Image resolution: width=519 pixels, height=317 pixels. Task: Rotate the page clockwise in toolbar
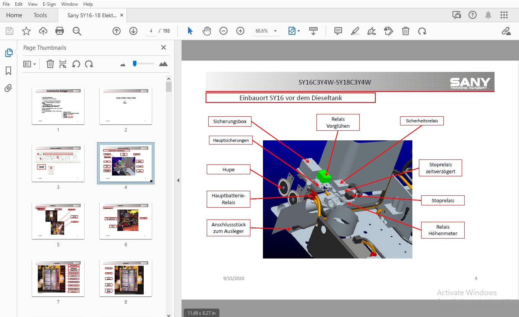click(422, 31)
